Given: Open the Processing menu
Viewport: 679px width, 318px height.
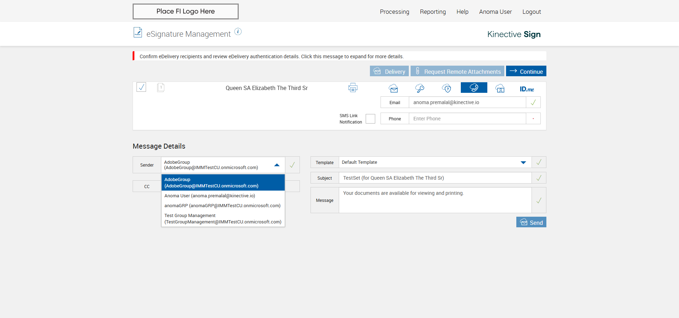Looking at the screenshot, I should (394, 12).
